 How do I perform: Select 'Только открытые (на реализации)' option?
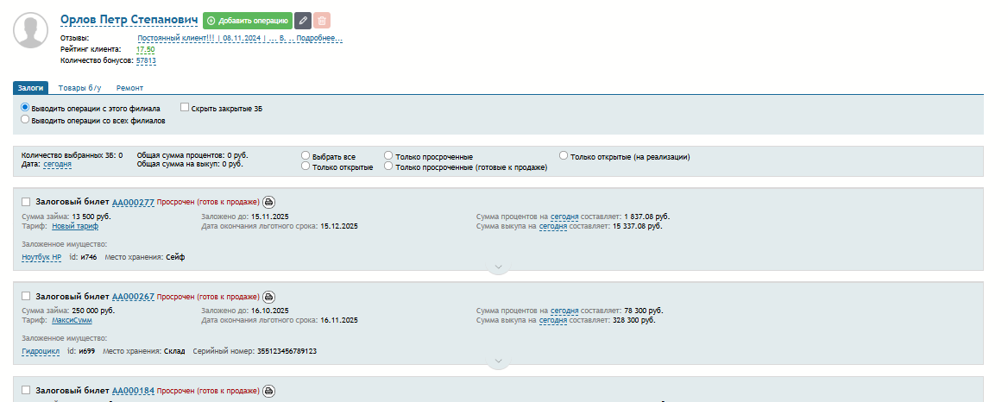(x=564, y=156)
